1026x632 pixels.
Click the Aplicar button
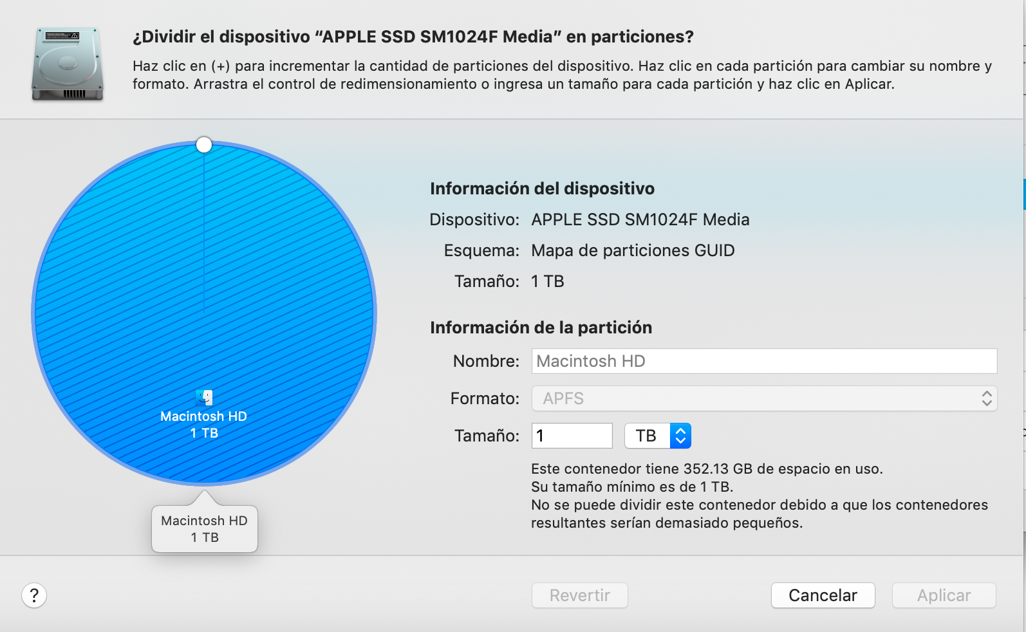944,595
